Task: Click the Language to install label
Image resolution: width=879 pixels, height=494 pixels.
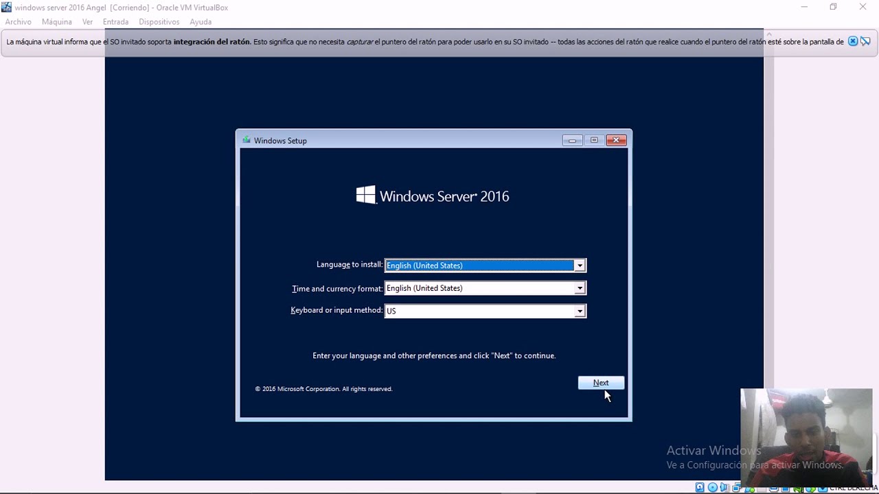Action: pyautogui.click(x=350, y=265)
